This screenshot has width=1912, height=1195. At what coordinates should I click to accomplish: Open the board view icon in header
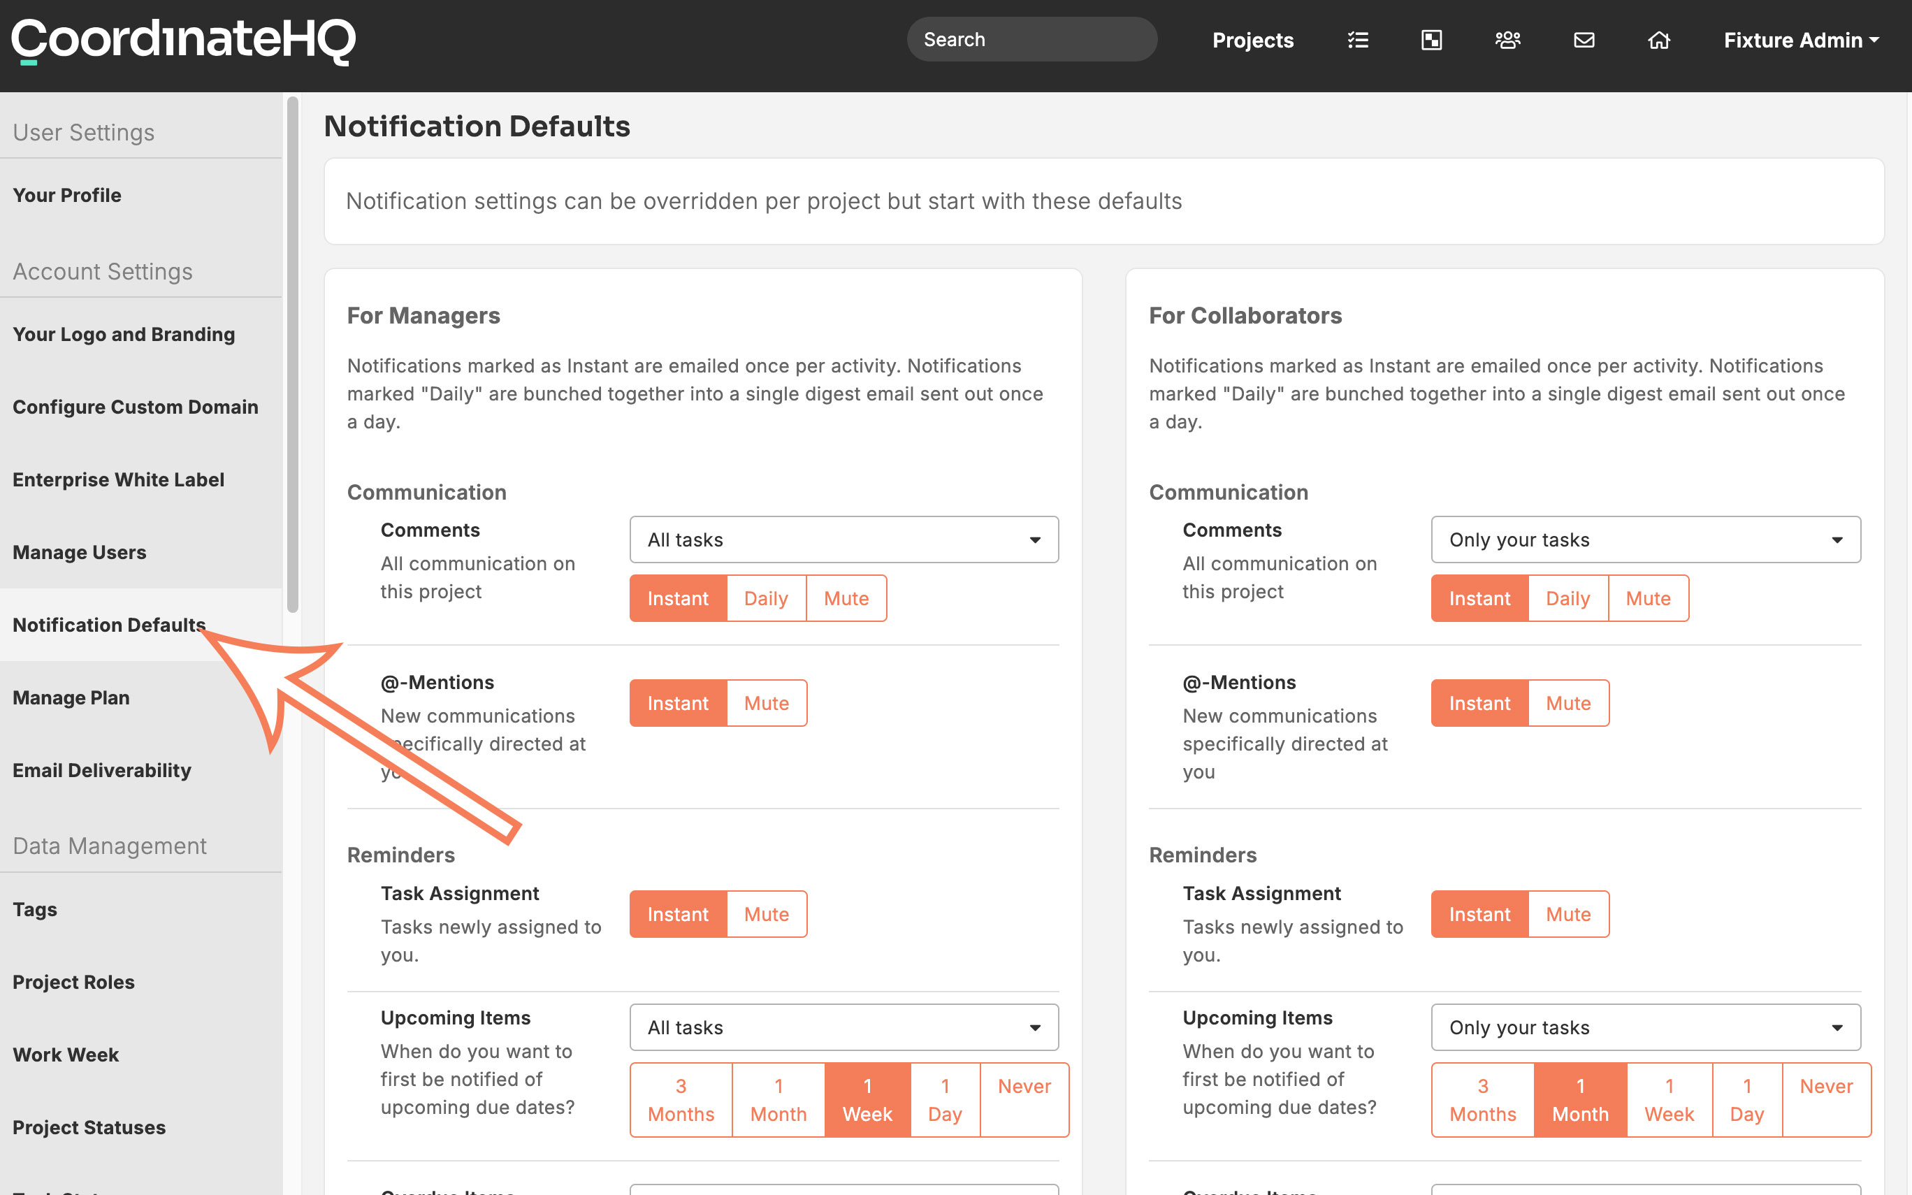coord(1432,40)
